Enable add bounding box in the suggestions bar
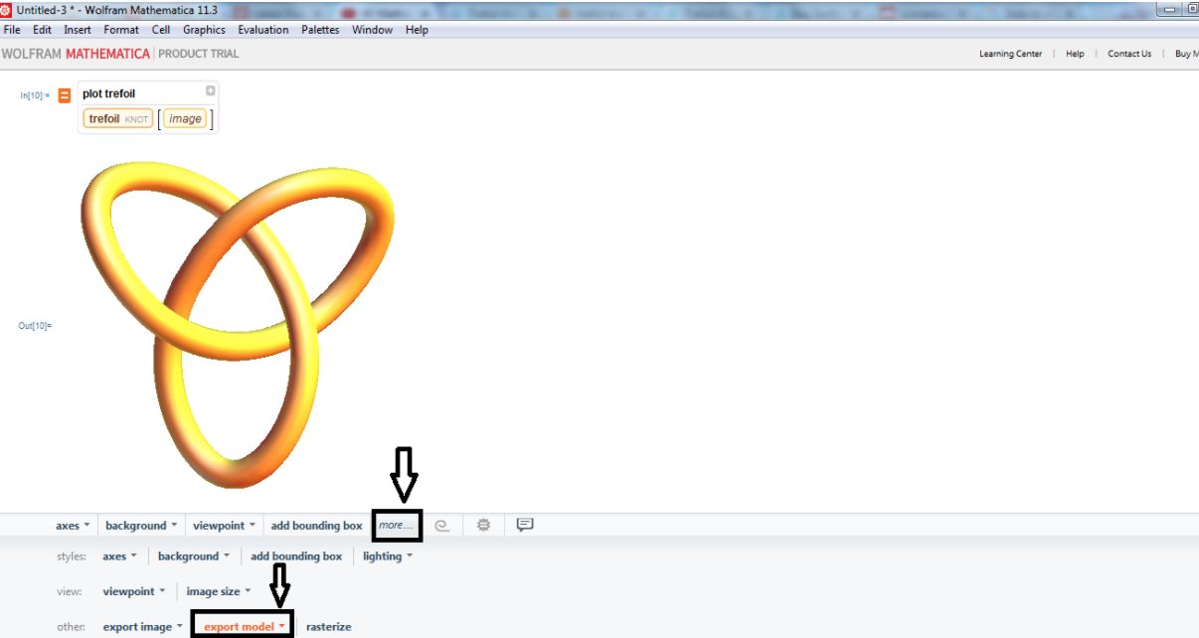1199x638 pixels. click(x=316, y=525)
